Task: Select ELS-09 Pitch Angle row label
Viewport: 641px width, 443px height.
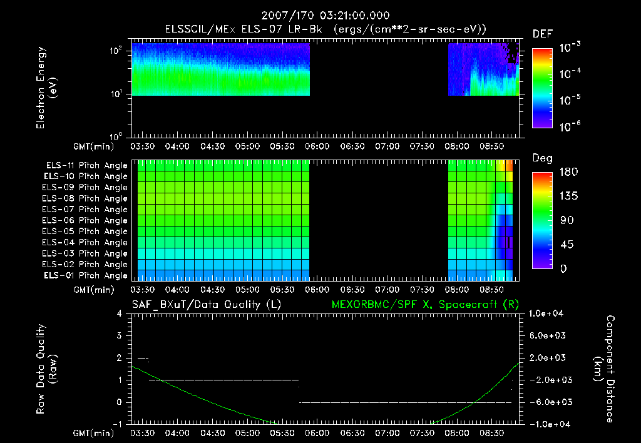Action: [85, 188]
